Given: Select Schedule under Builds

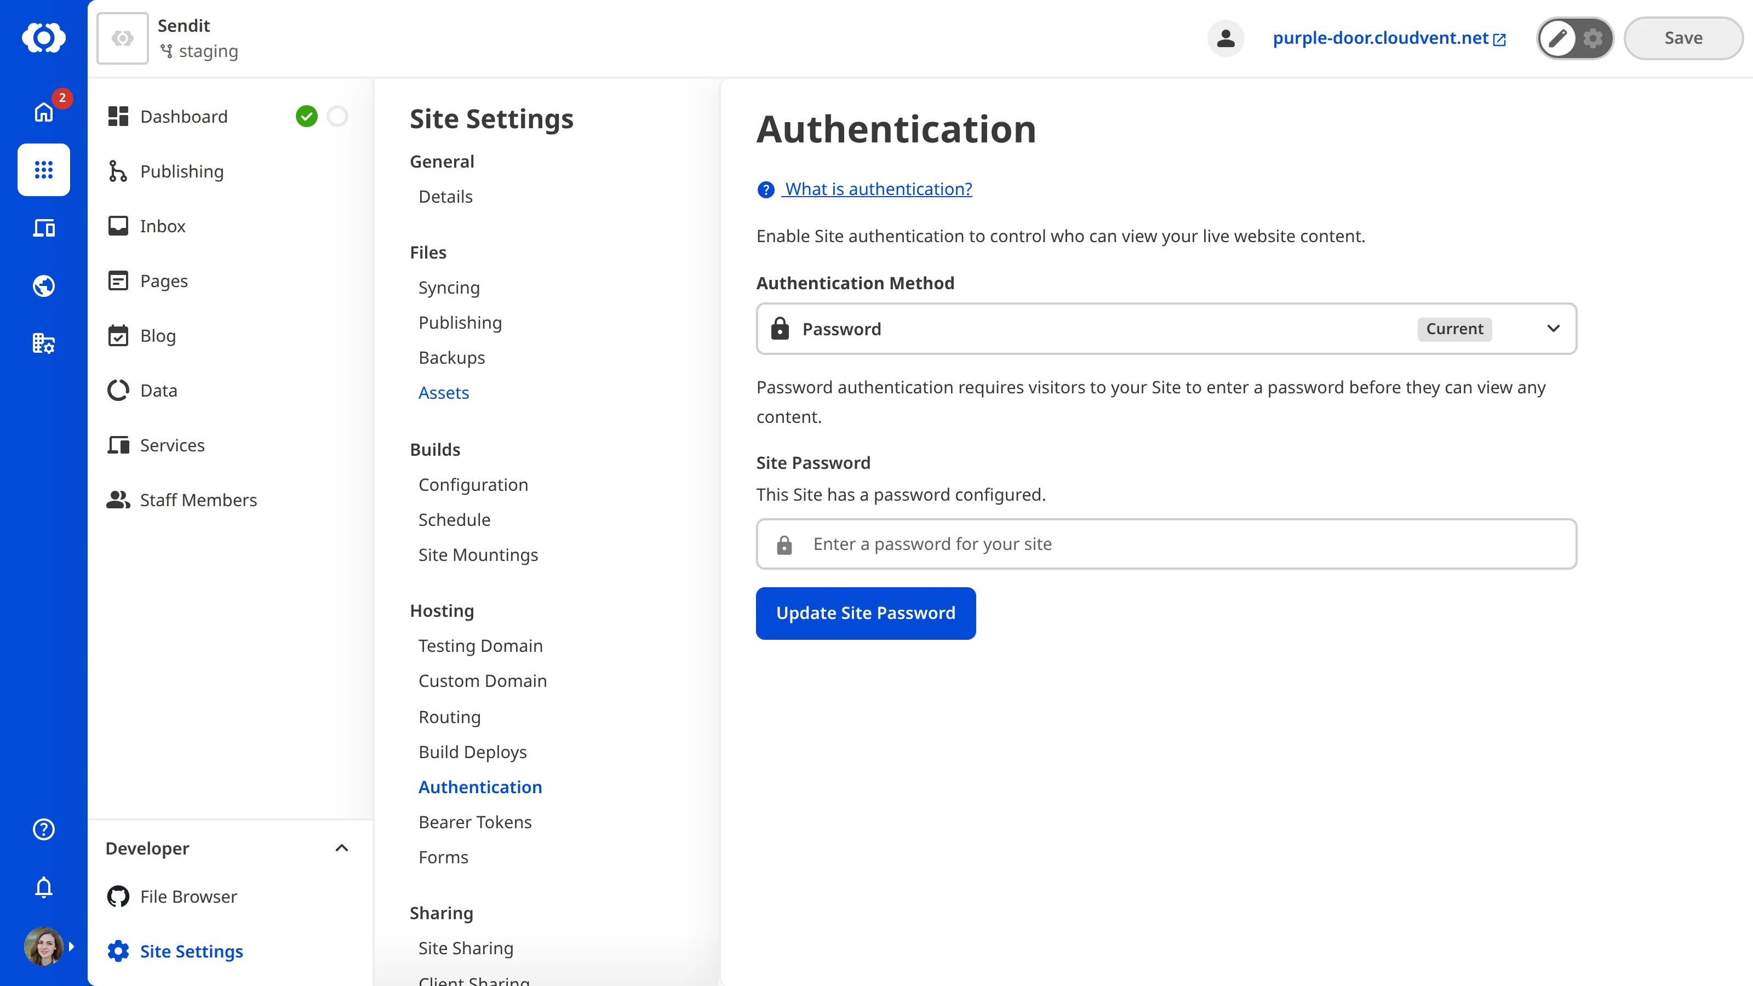Looking at the screenshot, I should 454,520.
